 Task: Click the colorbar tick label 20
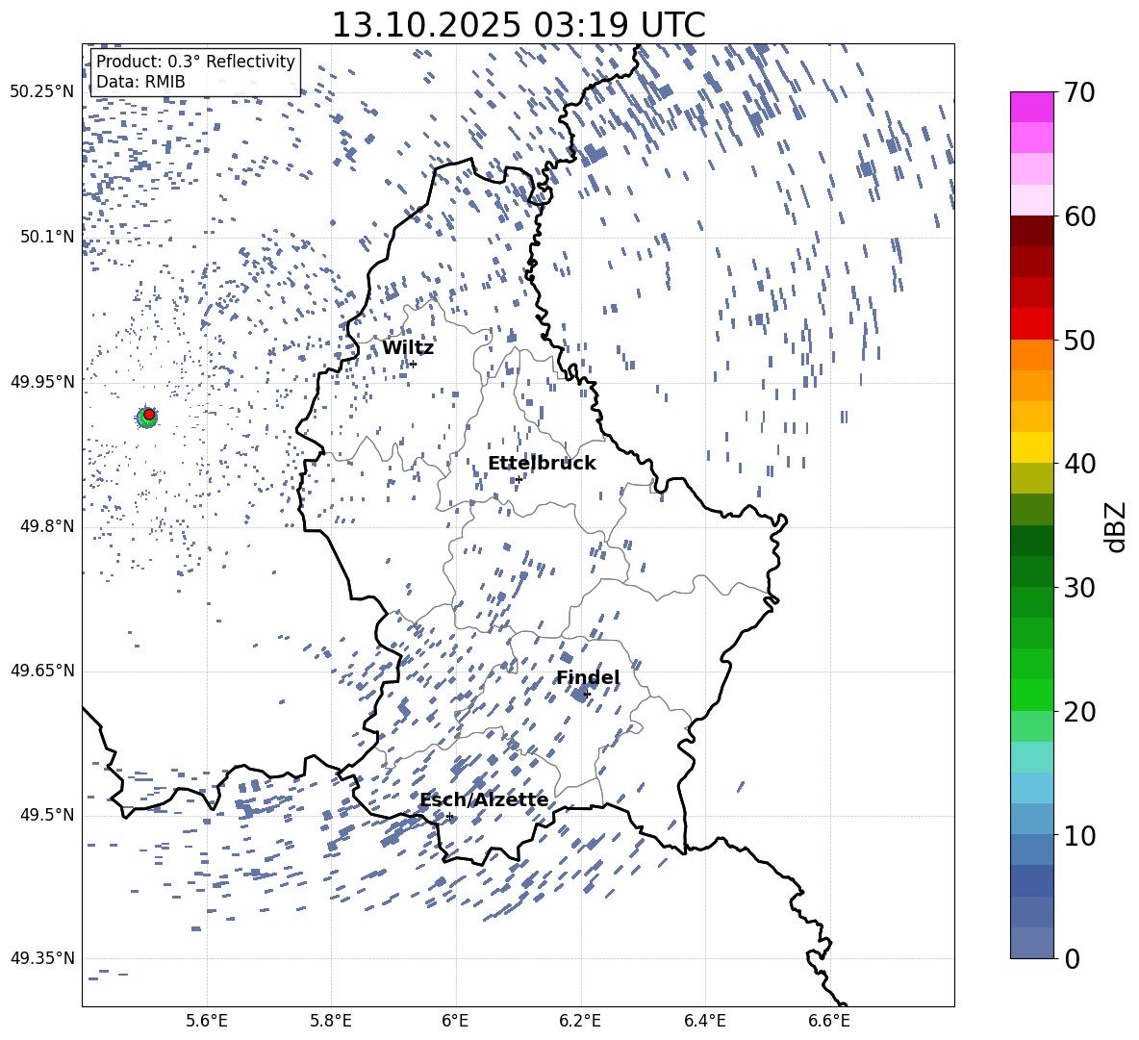click(x=1079, y=711)
